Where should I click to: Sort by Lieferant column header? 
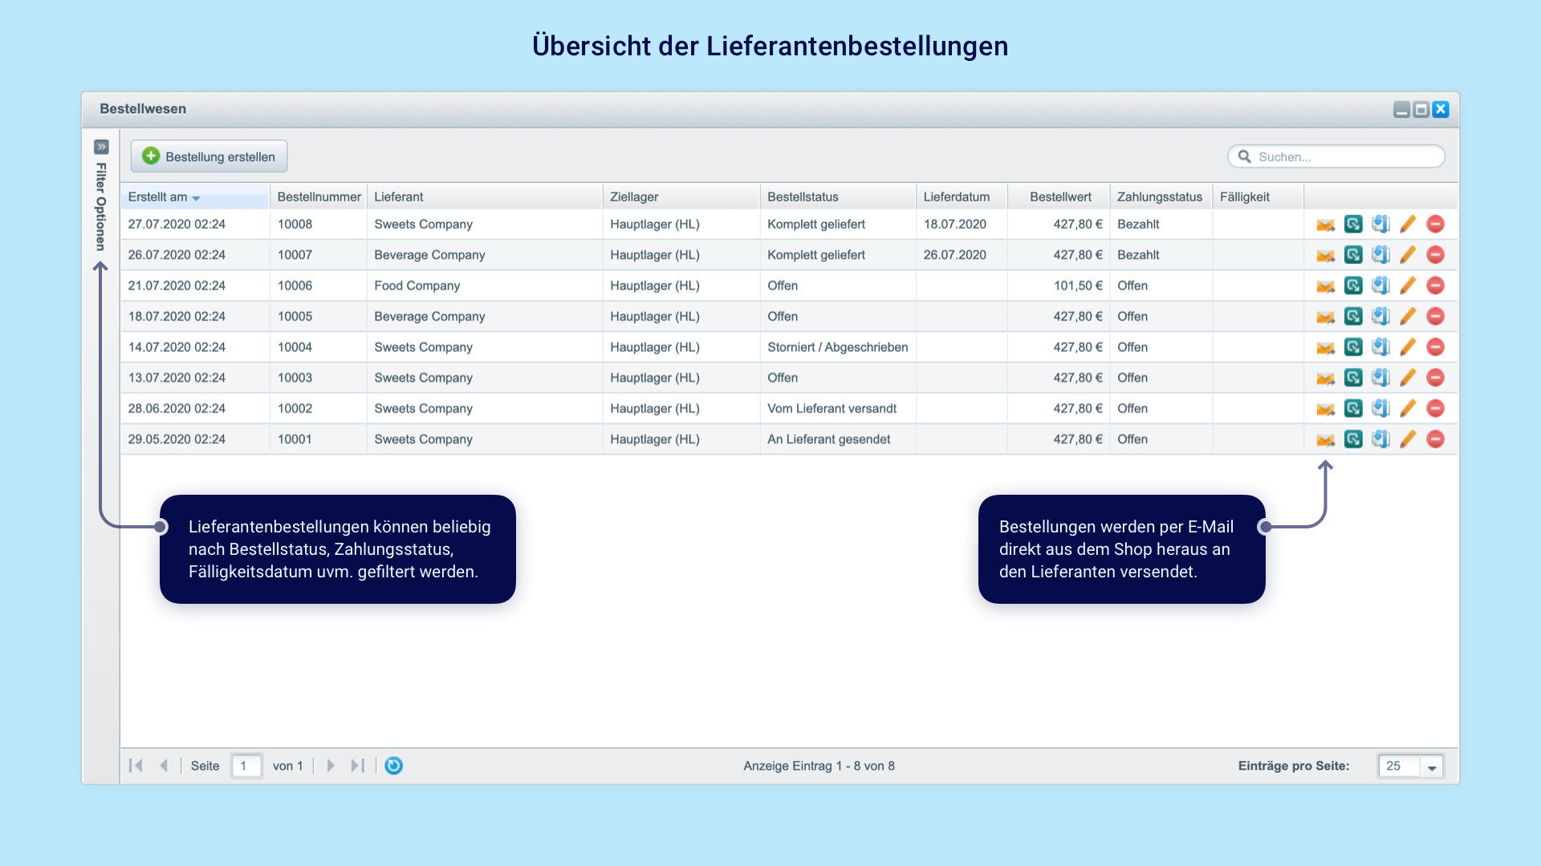point(485,197)
